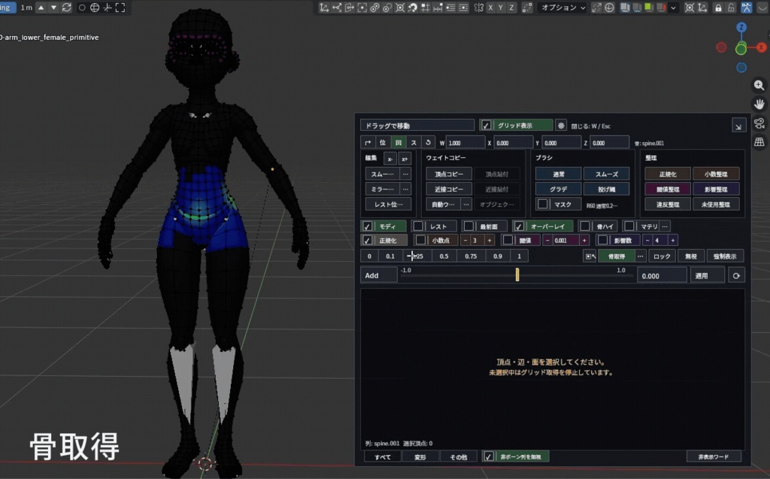Viewport: 770px width, 479px height.
Task: Select the 通常 brush
Action: (x=559, y=174)
